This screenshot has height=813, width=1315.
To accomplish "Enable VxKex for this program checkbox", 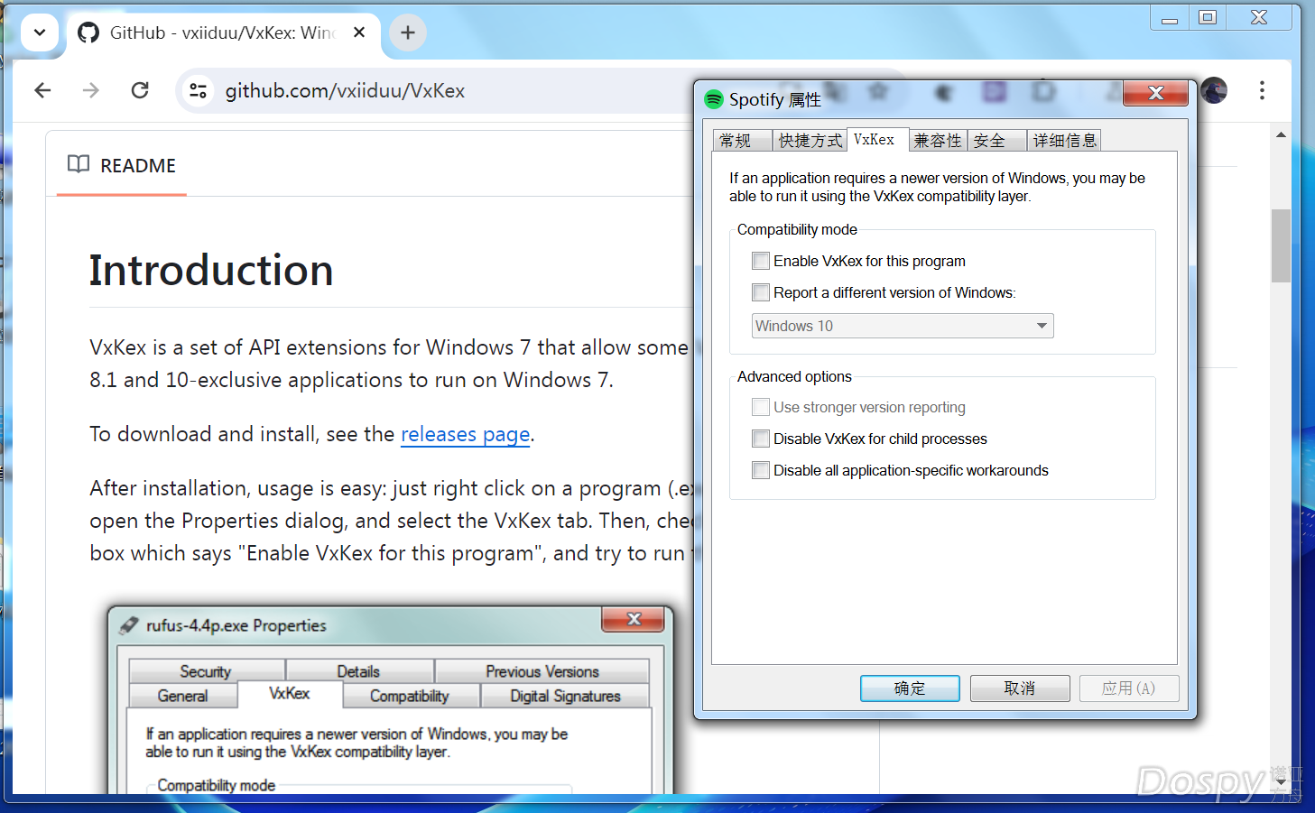I will [761, 261].
